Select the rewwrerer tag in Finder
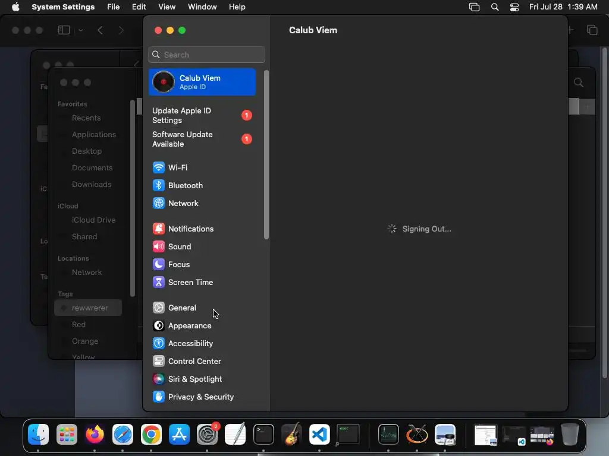609x456 pixels. [x=88, y=308]
